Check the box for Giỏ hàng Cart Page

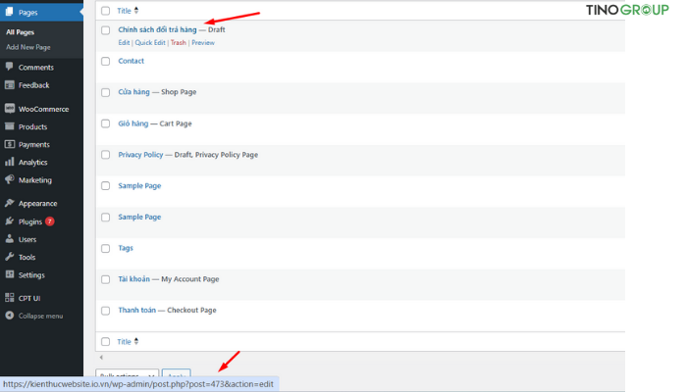[x=106, y=123]
